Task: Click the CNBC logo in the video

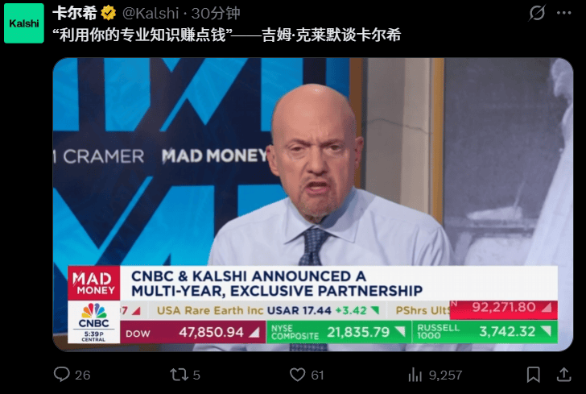Action: [94, 316]
